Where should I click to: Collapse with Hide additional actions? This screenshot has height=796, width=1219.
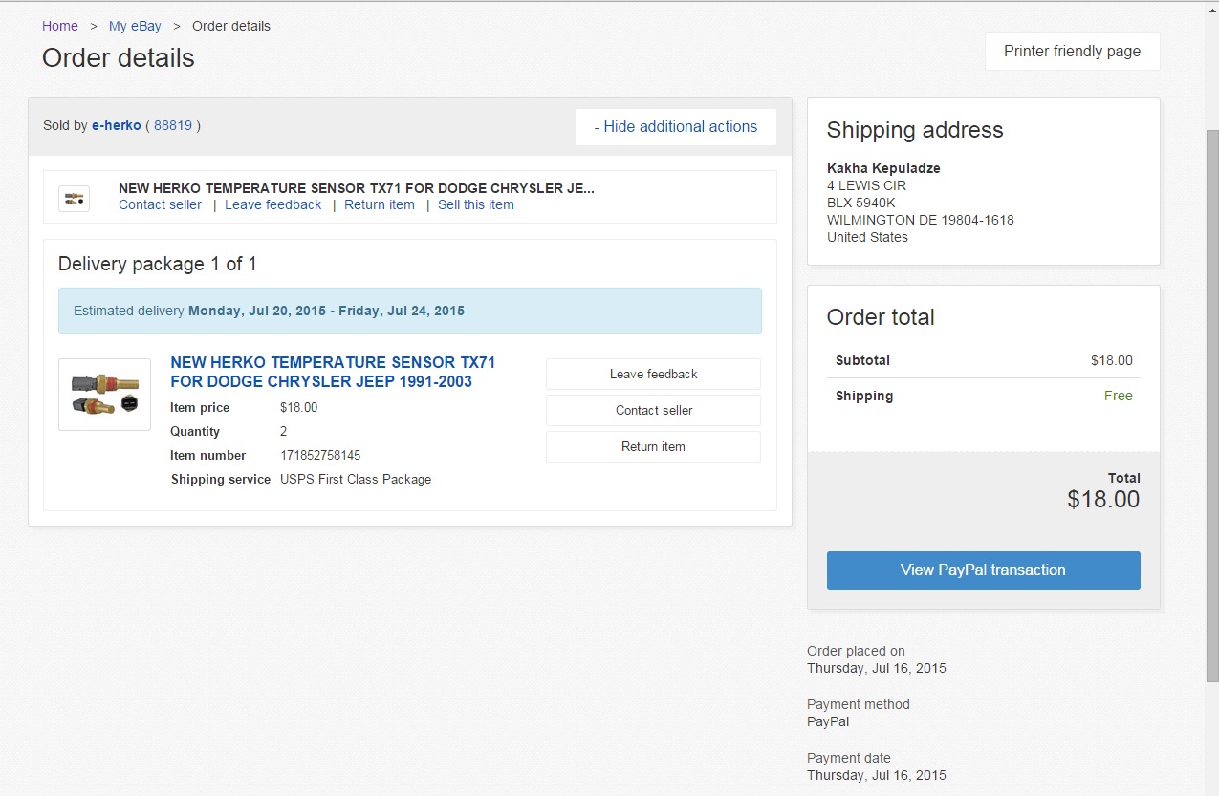(675, 126)
